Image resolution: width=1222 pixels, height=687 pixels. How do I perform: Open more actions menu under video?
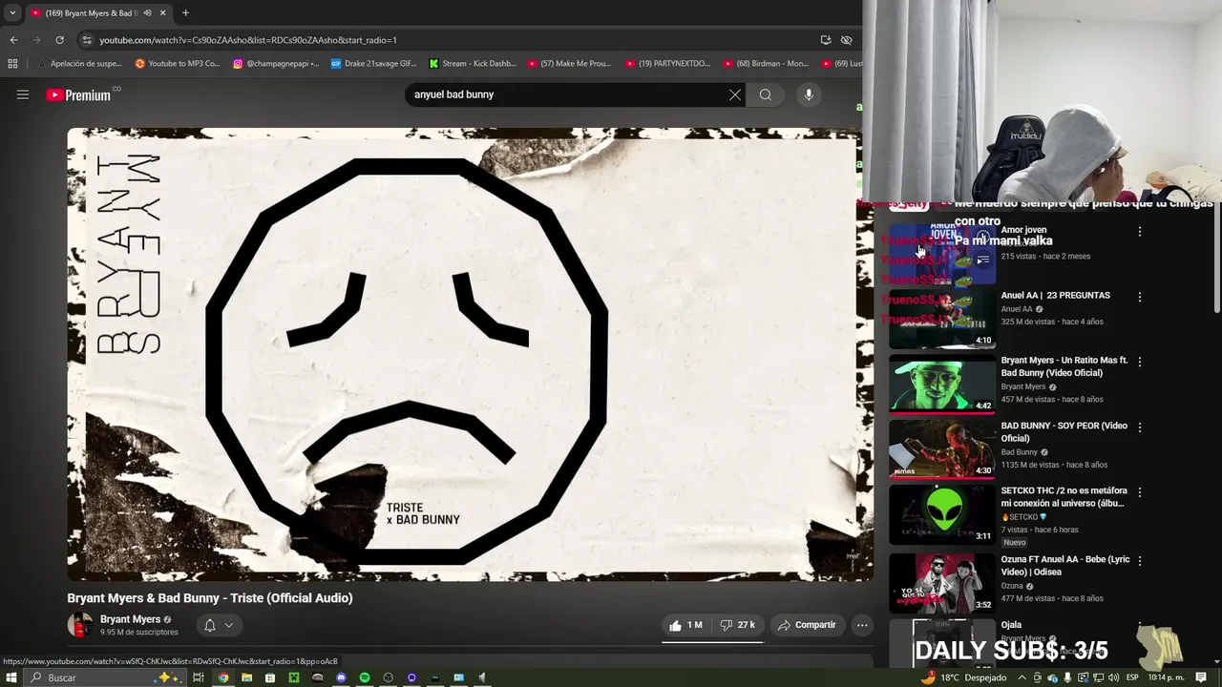(862, 625)
